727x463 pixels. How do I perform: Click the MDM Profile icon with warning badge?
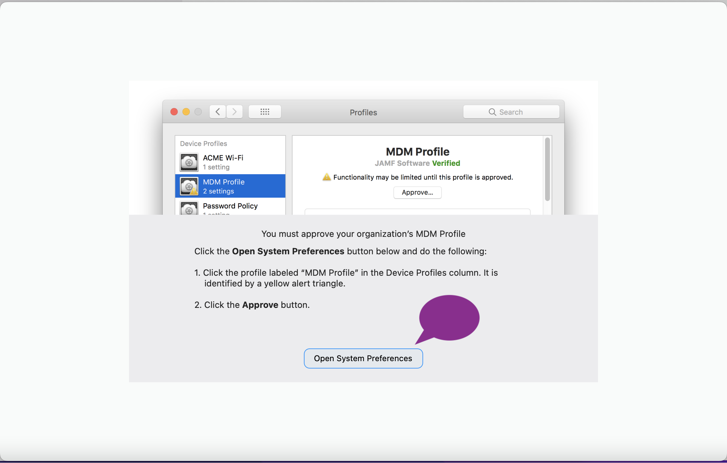(x=189, y=186)
